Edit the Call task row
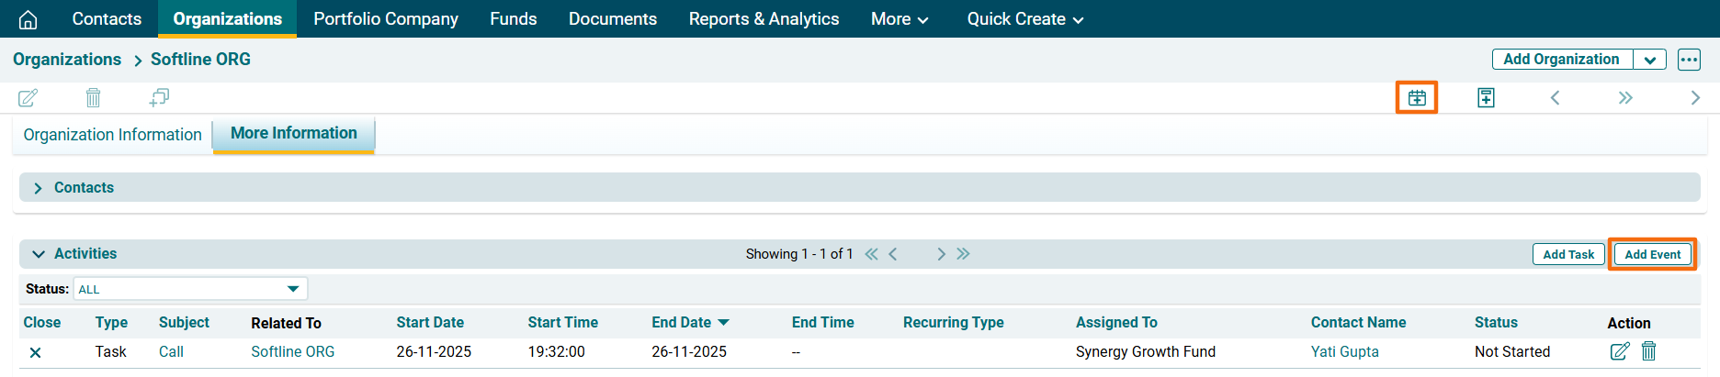 click(1619, 351)
